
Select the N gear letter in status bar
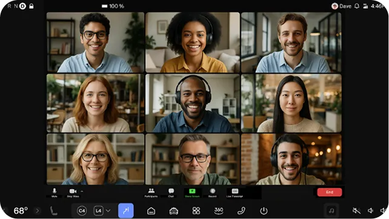[16, 6]
